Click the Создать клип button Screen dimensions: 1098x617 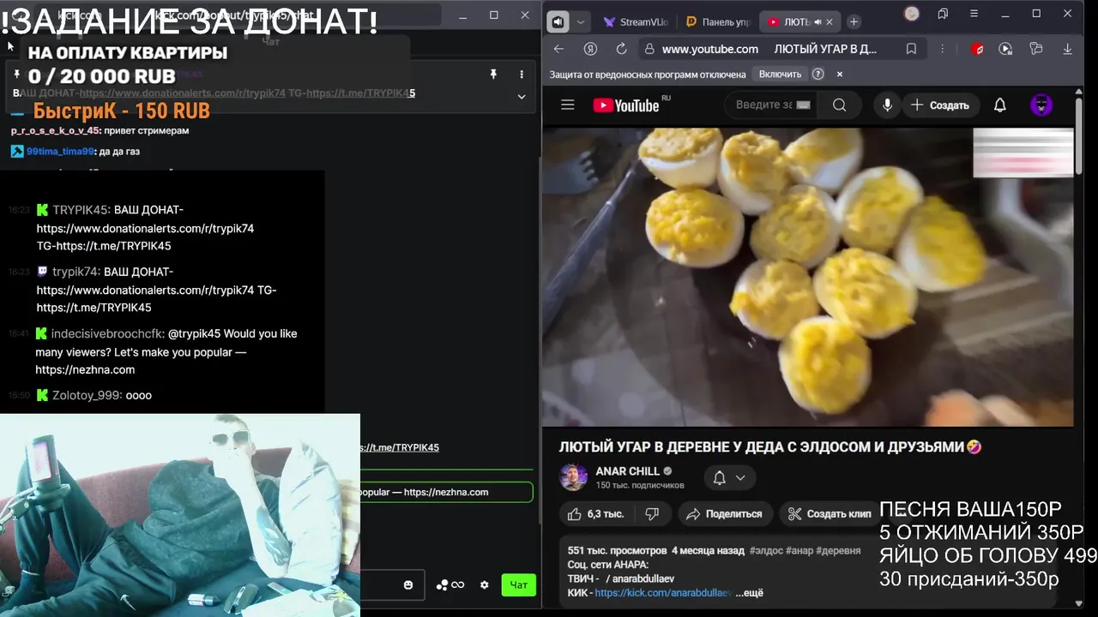(x=829, y=513)
